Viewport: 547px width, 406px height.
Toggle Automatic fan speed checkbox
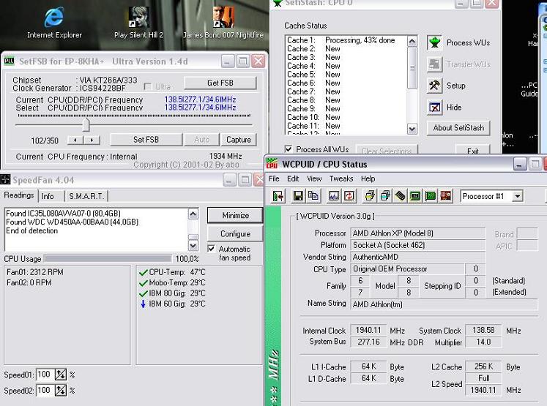211,249
